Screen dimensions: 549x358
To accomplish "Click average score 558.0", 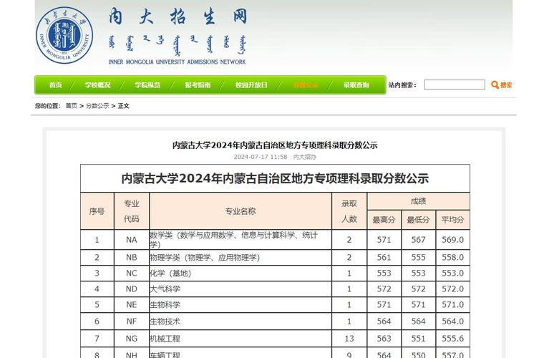I will (452, 258).
